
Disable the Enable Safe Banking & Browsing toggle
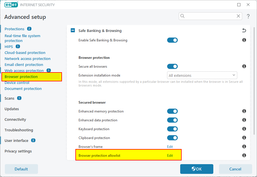(x=172, y=40)
